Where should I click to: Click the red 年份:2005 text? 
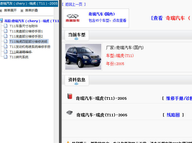point(115,64)
